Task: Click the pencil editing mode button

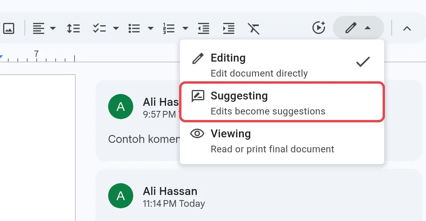Action: pyautogui.click(x=351, y=28)
